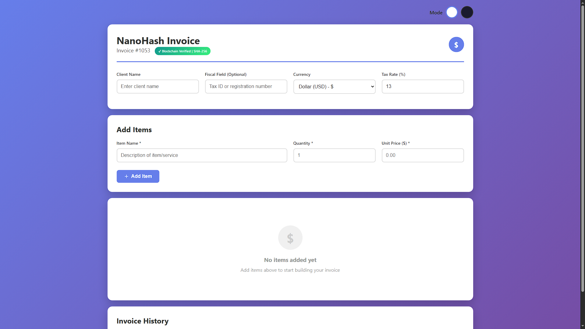Click the gray dollar placeholder icon

(x=290, y=238)
